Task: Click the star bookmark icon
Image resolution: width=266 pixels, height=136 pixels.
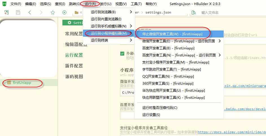Action: 53,12
